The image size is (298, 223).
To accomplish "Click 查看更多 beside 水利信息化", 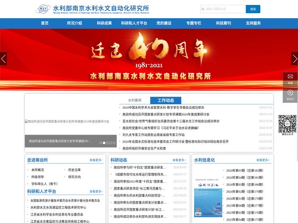I will [263, 160].
